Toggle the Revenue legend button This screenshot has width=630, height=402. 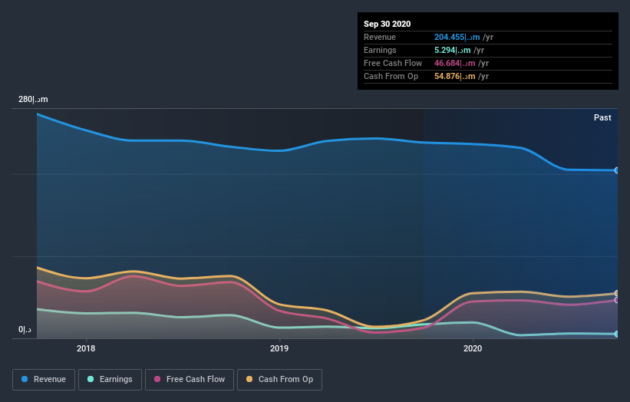coord(44,380)
